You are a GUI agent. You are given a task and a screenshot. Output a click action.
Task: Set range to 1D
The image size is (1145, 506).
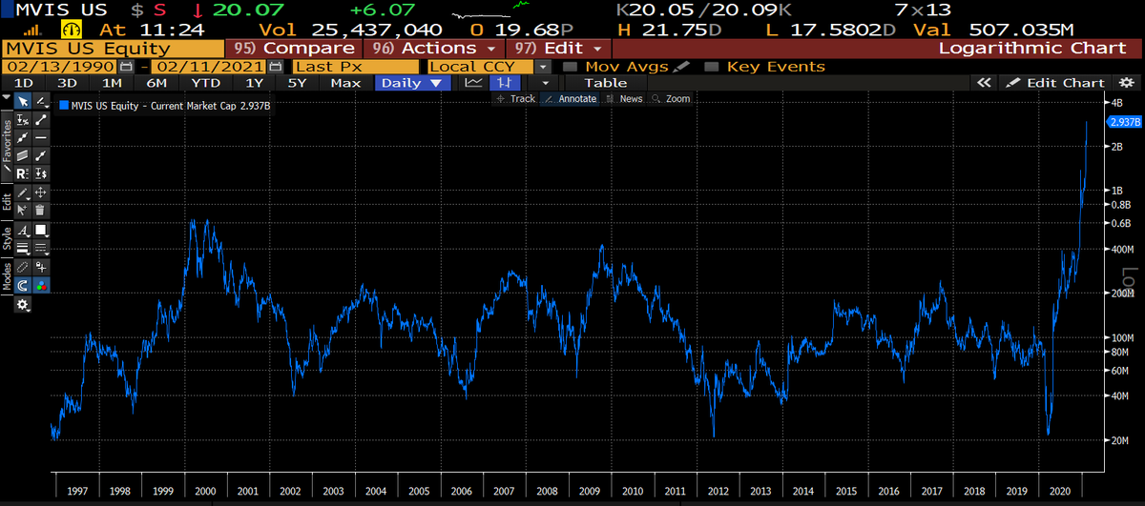23,83
